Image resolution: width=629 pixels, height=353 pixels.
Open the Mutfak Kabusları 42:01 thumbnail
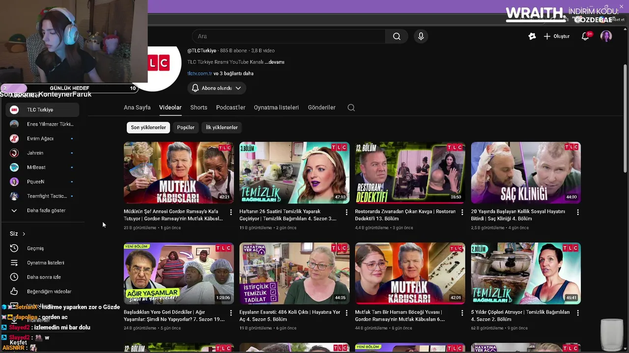(410, 273)
